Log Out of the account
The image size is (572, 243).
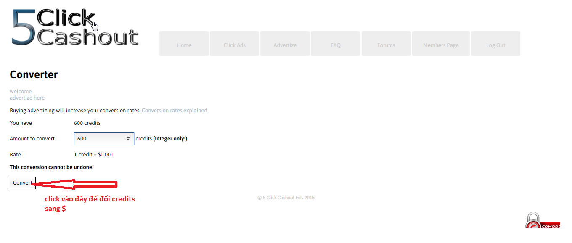pyautogui.click(x=495, y=43)
